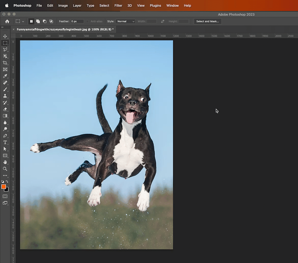The image size is (298, 263).
Task: Go to the Home screen
Action: (7, 21)
